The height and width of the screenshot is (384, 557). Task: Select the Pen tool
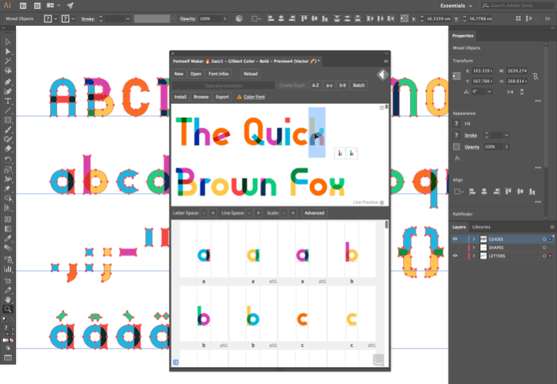pyautogui.click(x=8, y=82)
